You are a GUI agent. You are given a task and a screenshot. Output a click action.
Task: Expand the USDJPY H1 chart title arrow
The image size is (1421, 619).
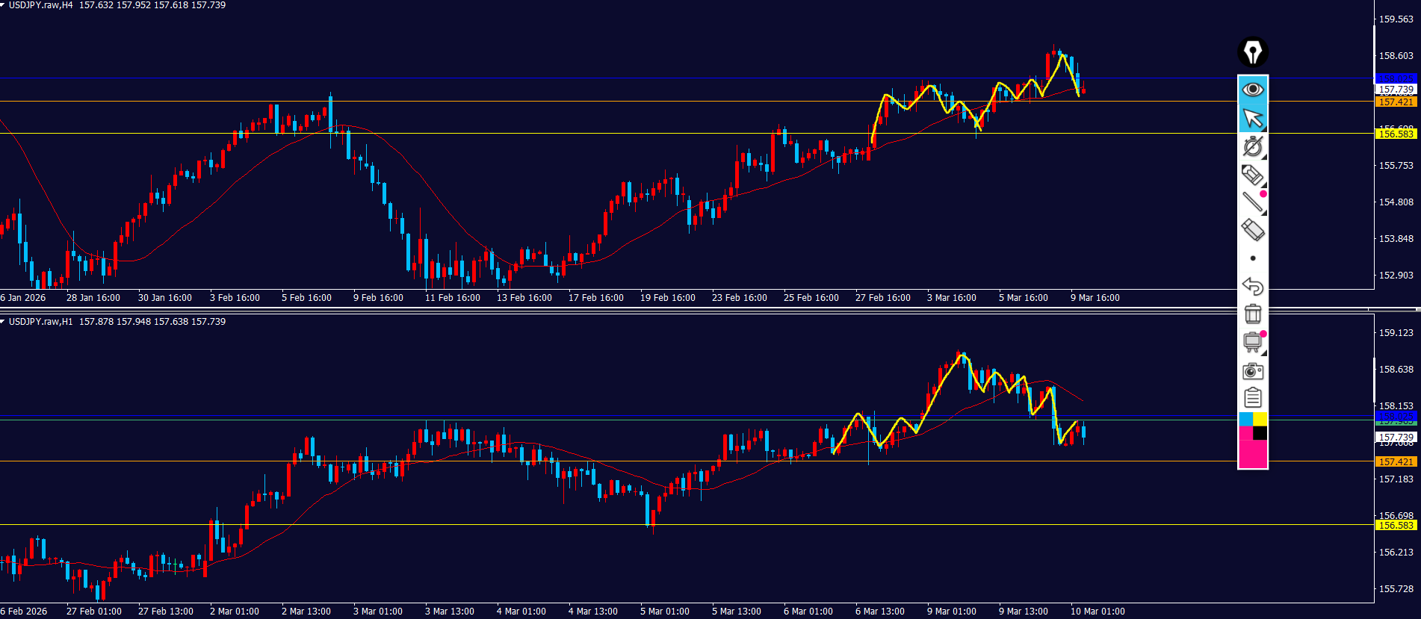[x=3, y=322]
